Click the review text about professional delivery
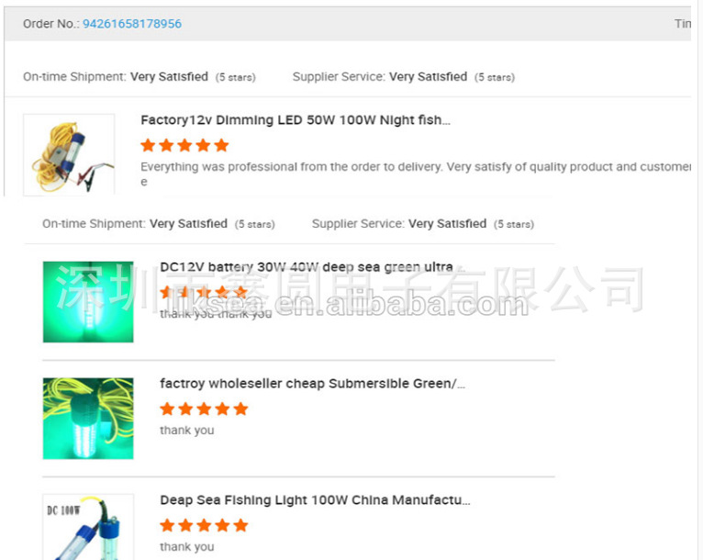 (x=416, y=174)
